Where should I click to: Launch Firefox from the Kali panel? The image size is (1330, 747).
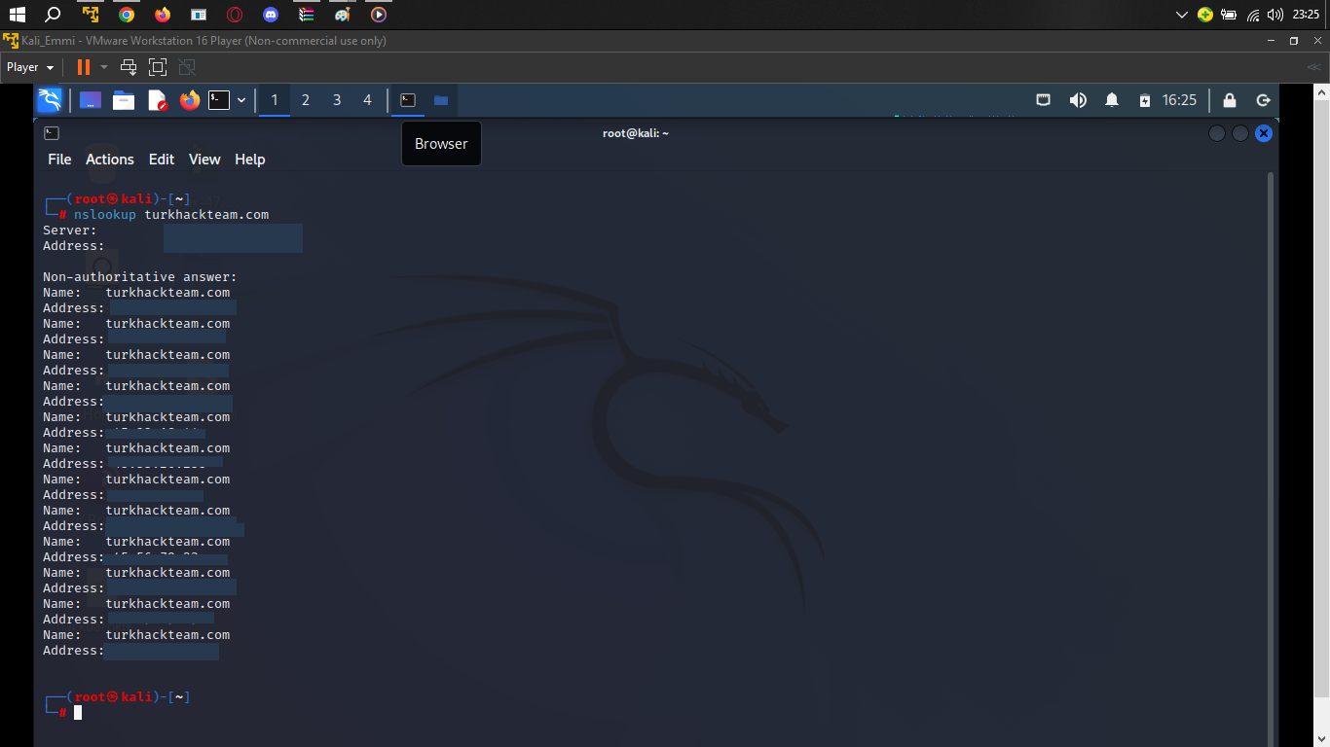point(189,100)
